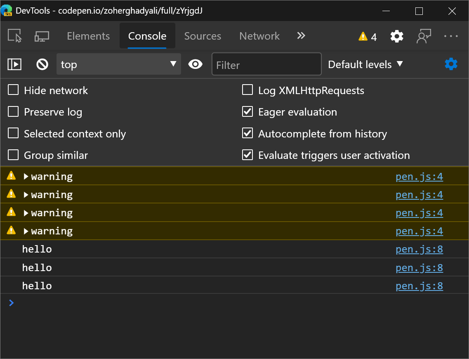This screenshot has width=469, height=359.
Task: Open pen.js:4 link of fourth warning
Action: (x=420, y=231)
